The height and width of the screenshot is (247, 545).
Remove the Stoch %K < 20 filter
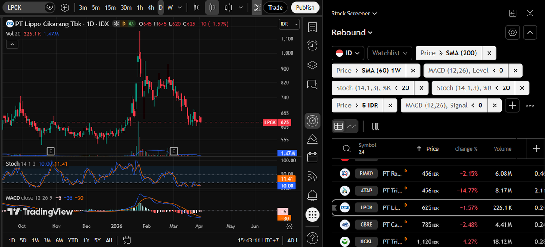pyautogui.click(x=421, y=88)
